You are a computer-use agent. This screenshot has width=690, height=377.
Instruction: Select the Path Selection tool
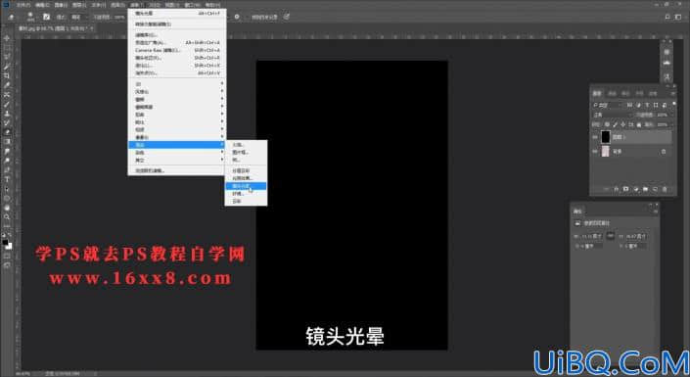(7, 188)
